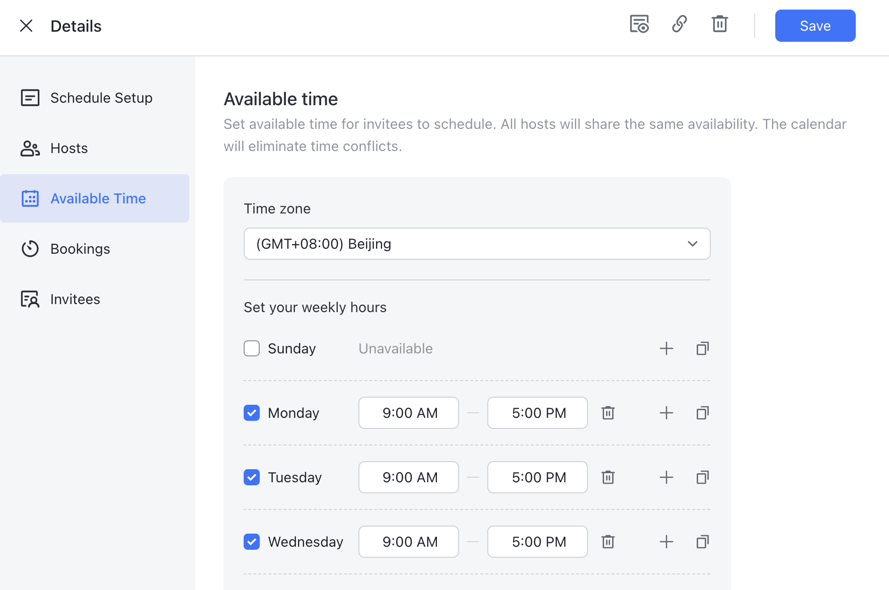Copy the booking link using the link icon
889x590 pixels.
680,24
